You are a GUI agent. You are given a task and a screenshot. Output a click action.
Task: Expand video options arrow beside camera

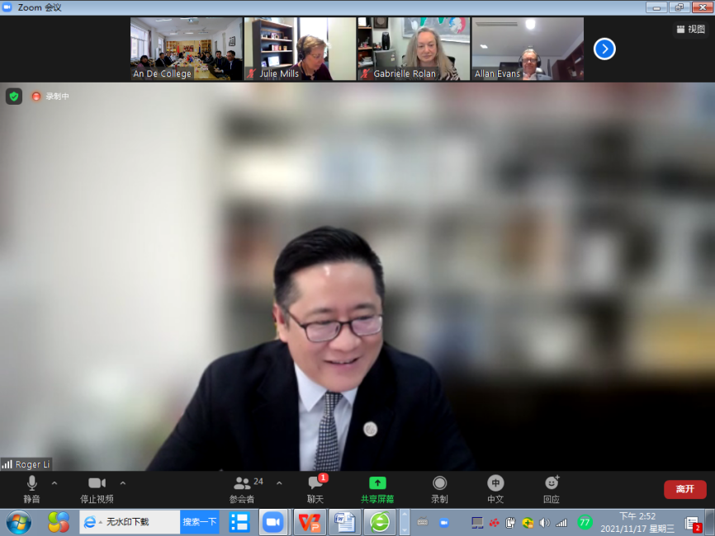pyautogui.click(x=123, y=483)
